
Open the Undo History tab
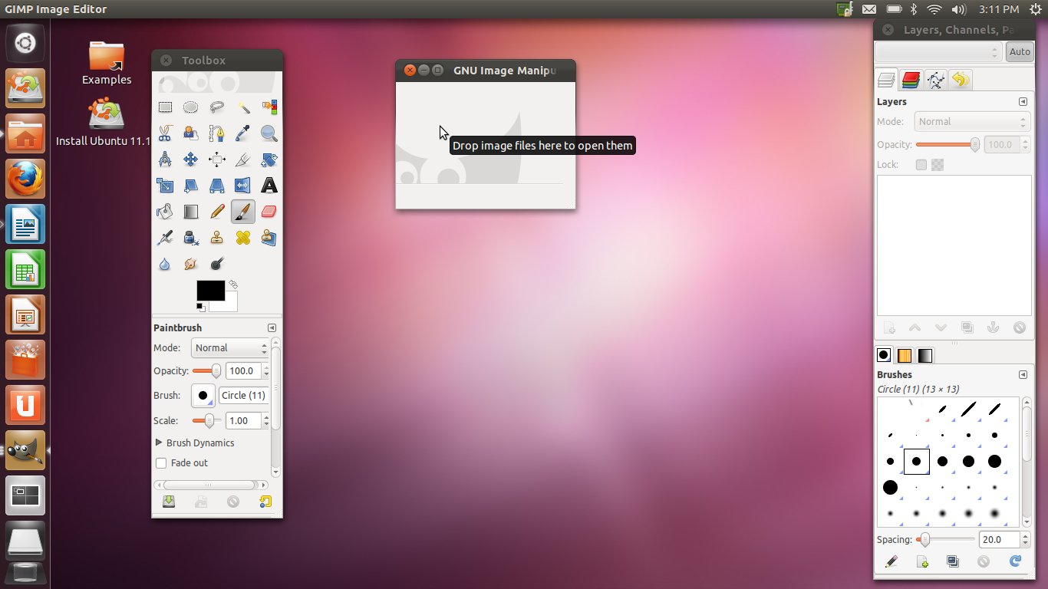click(960, 80)
